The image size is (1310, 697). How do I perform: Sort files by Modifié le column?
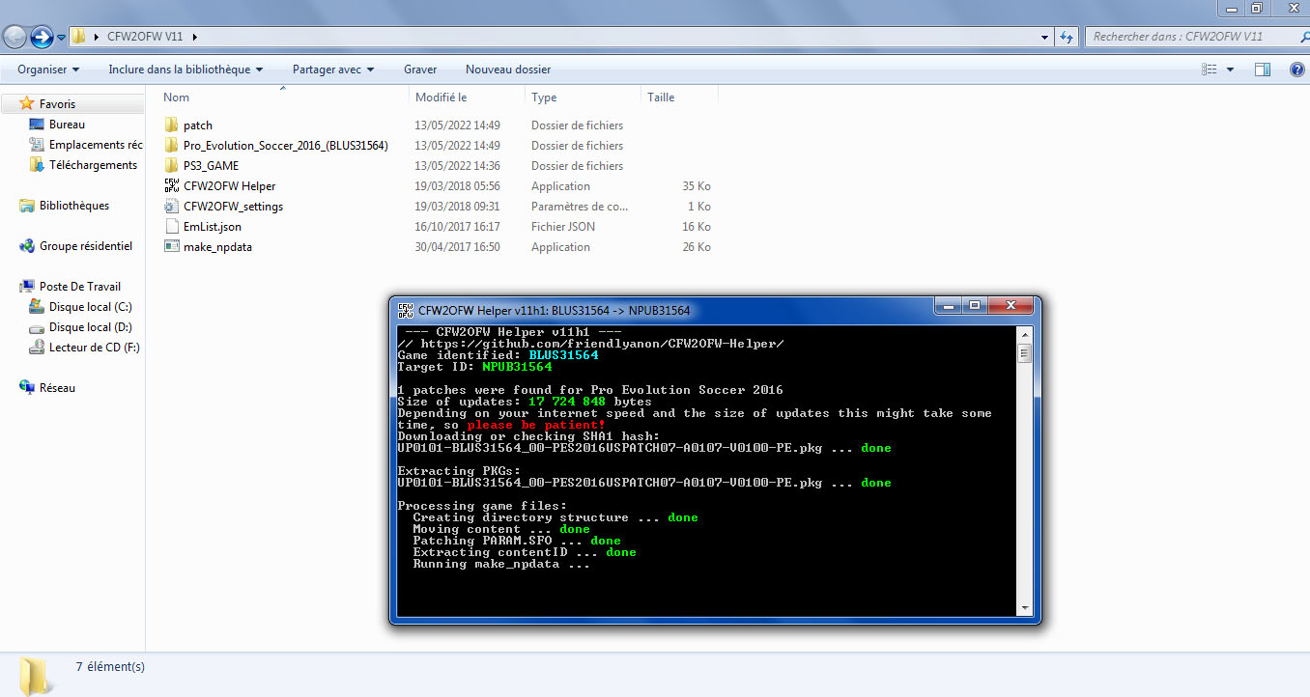point(441,98)
